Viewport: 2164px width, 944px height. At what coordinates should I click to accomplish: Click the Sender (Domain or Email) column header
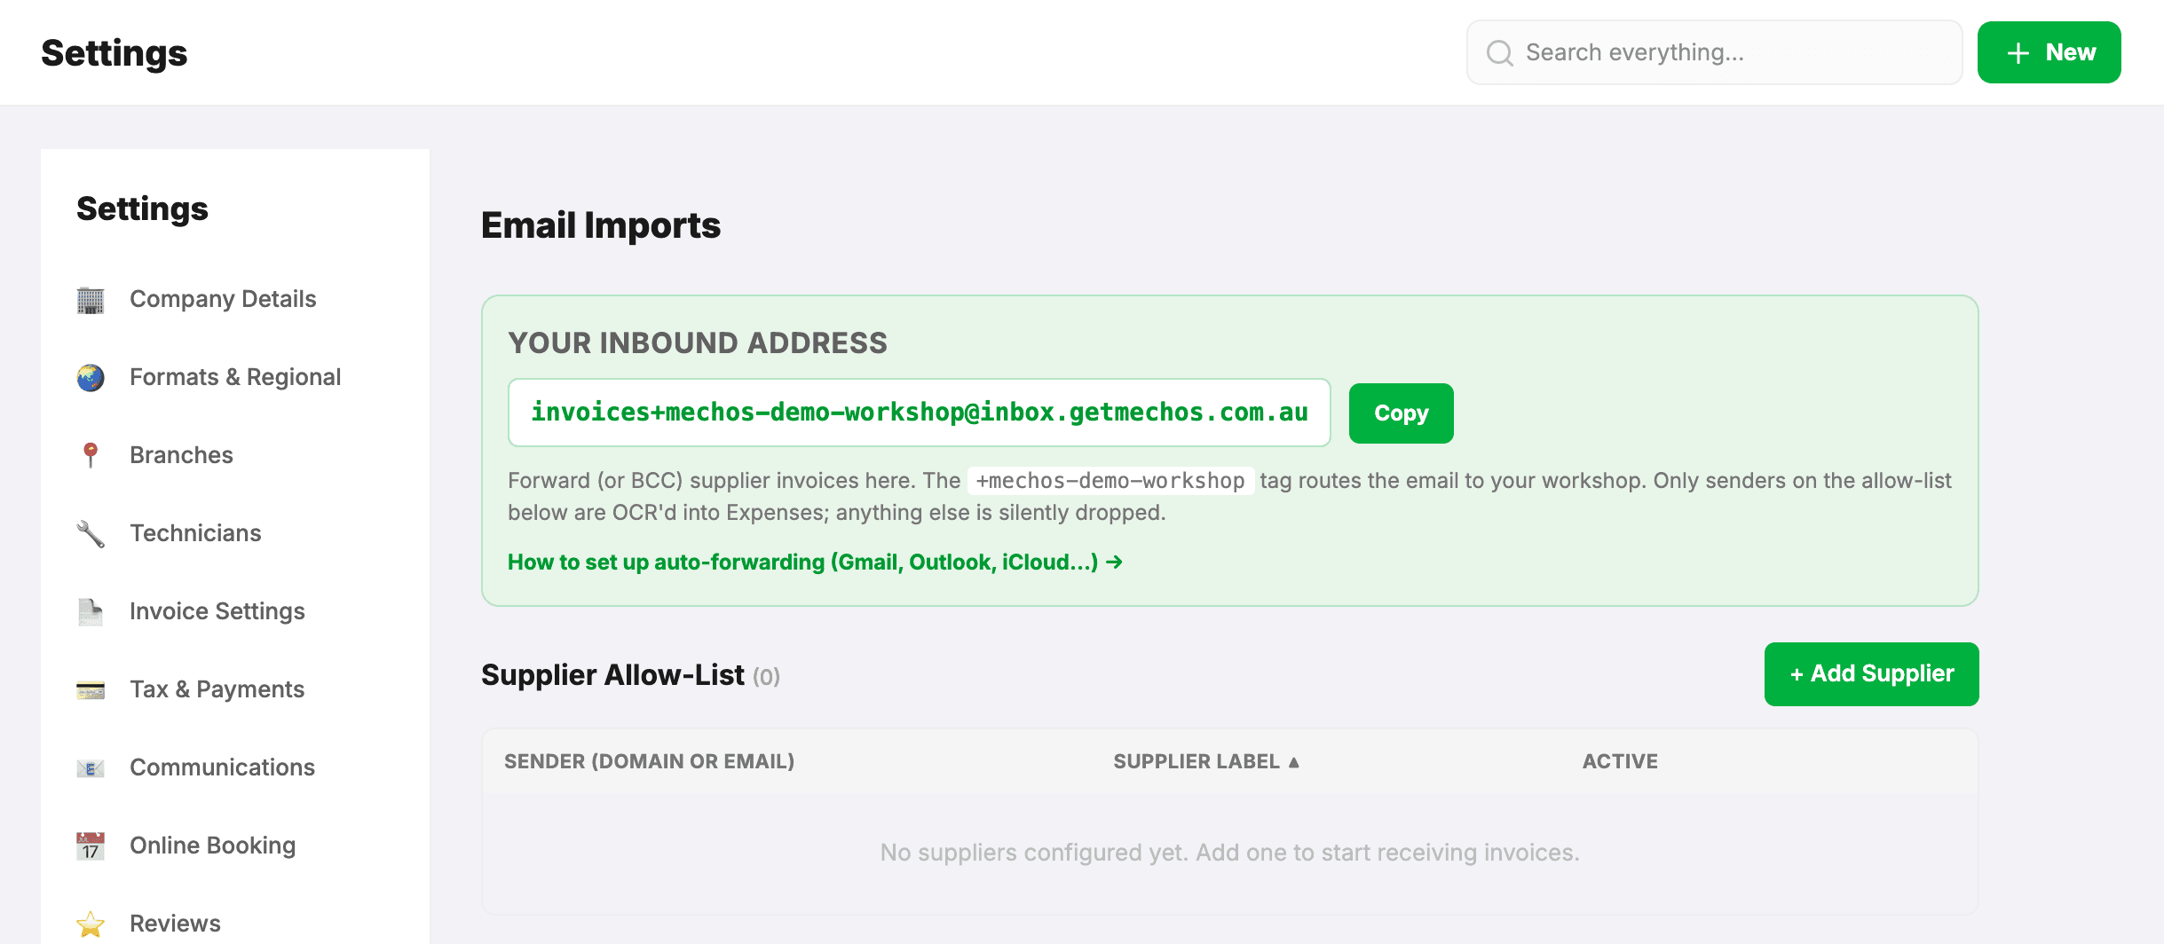[x=649, y=761]
